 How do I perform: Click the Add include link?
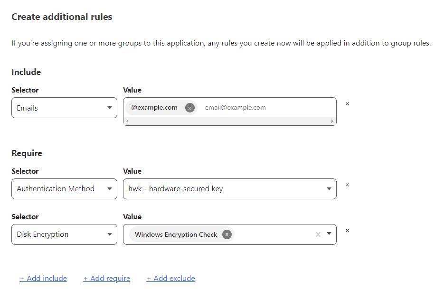[x=43, y=279]
